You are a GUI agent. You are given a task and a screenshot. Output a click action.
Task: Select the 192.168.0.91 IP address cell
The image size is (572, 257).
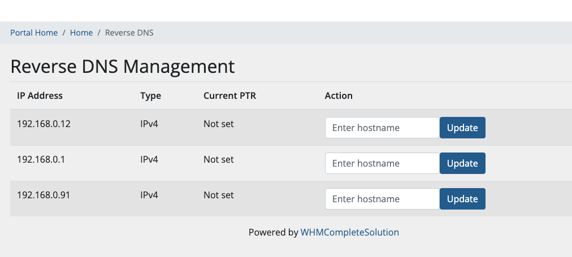(x=44, y=195)
